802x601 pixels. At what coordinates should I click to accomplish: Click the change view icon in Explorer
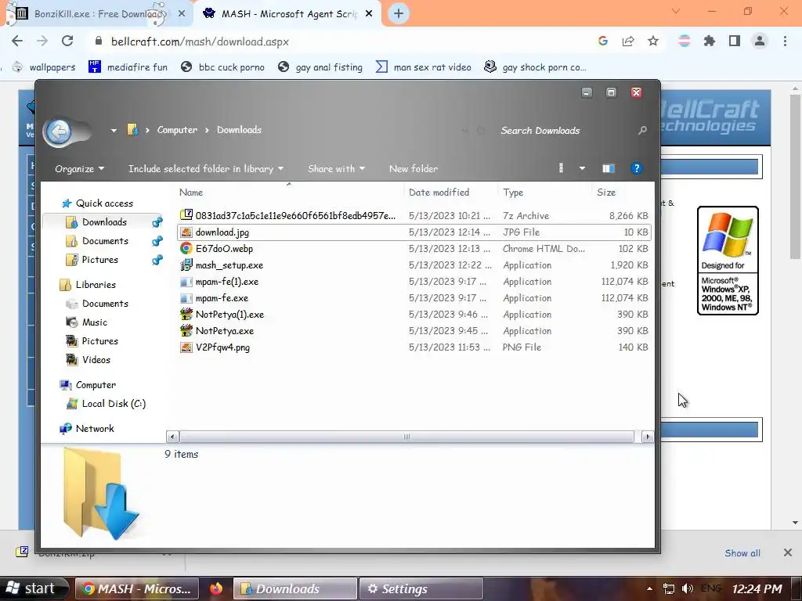click(x=561, y=168)
